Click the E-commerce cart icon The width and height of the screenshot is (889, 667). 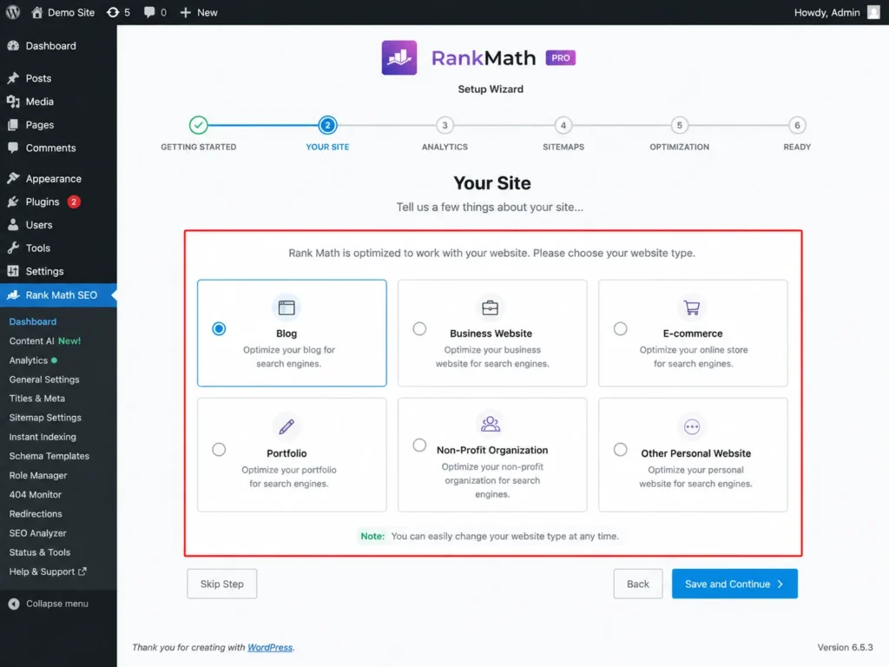[691, 307]
